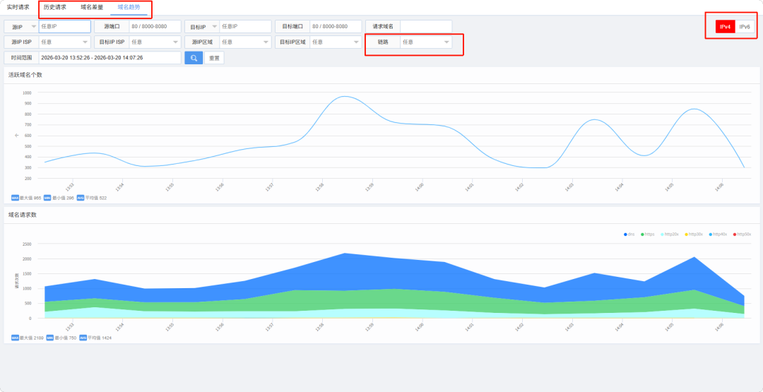Click the 域名请求数 chart title

tap(23, 215)
